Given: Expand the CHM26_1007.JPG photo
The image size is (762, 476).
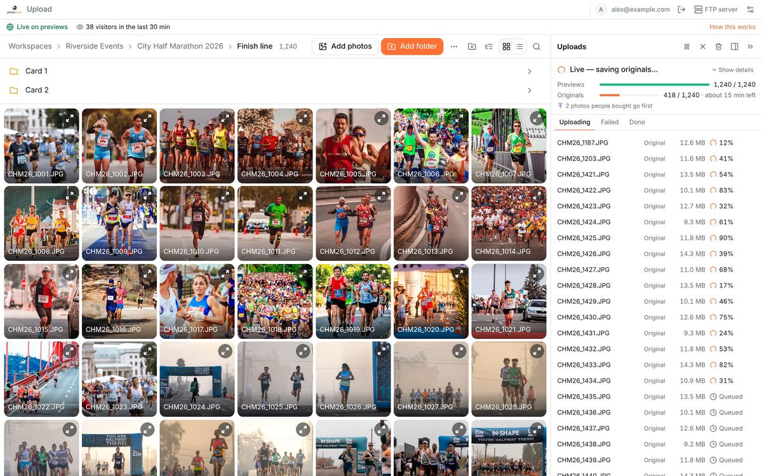Looking at the screenshot, I should (537, 118).
